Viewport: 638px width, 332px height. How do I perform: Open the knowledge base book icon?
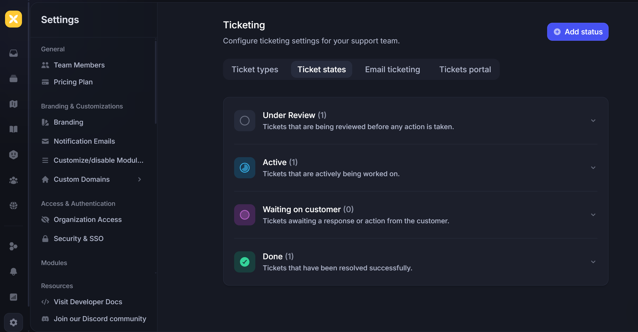[x=14, y=129]
